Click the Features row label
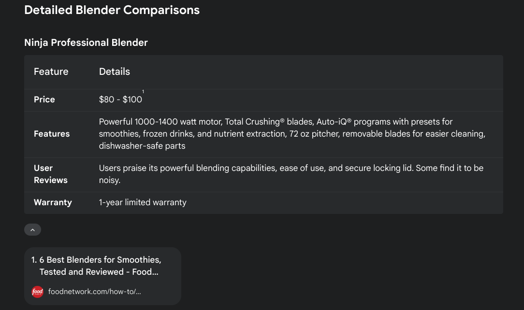The width and height of the screenshot is (524, 310). coord(52,134)
